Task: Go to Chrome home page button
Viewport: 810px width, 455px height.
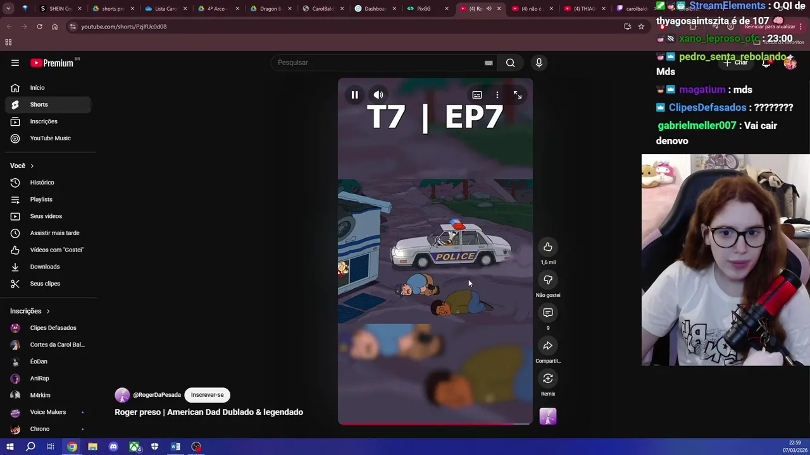Action: pyautogui.click(x=54, y=27)
